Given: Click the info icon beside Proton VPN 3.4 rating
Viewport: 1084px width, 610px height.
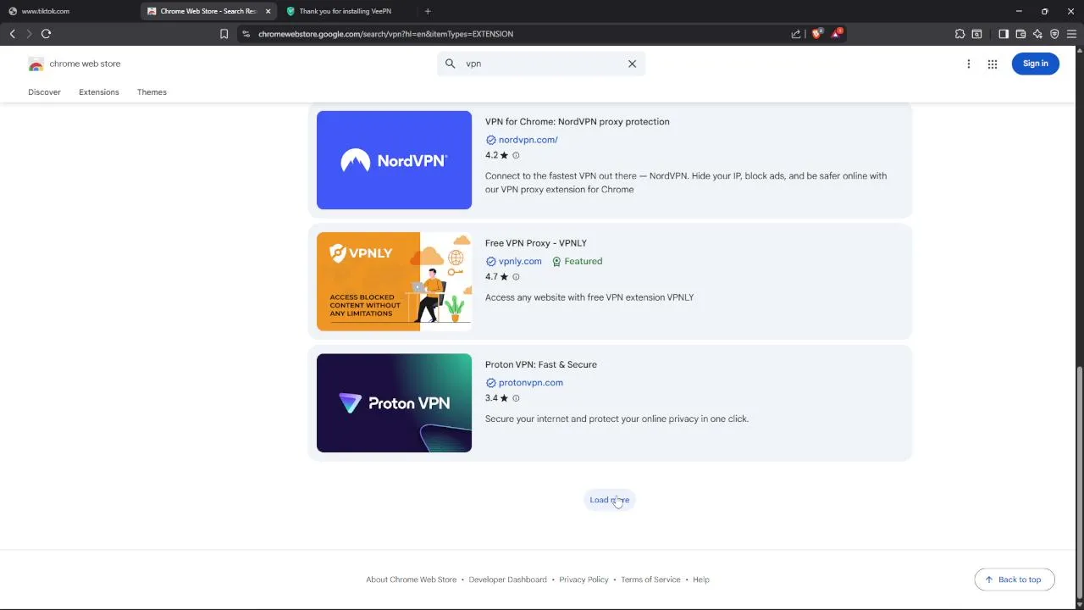Looking at the screenshot, I should click(x=516, y=398).
